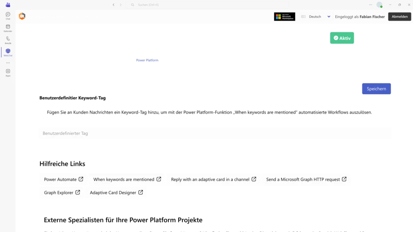The width and height of the screenshot is (413, 232).
Task: Focus the Benutzerdefinierter Tag input field
Action: tap(215, 133)
